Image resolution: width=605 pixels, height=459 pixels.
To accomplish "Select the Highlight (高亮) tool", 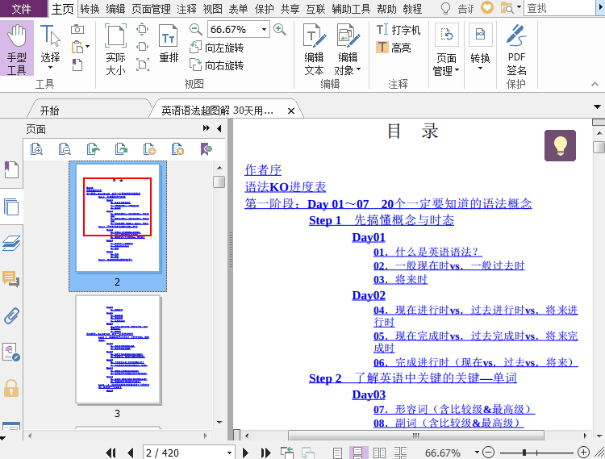I will tap(394, 48).
